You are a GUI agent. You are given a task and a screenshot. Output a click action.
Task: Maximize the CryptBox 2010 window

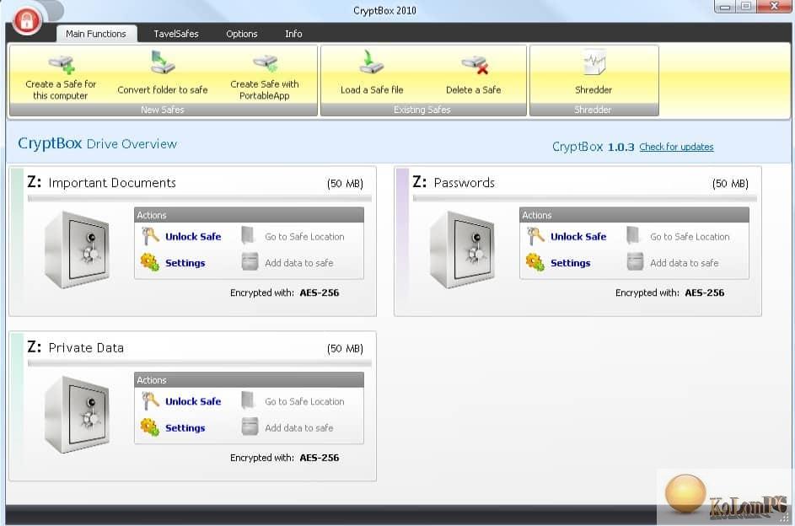point(746,7)
